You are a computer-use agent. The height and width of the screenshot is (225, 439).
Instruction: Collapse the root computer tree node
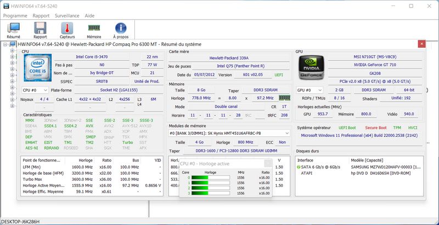(x=5, y=44)
